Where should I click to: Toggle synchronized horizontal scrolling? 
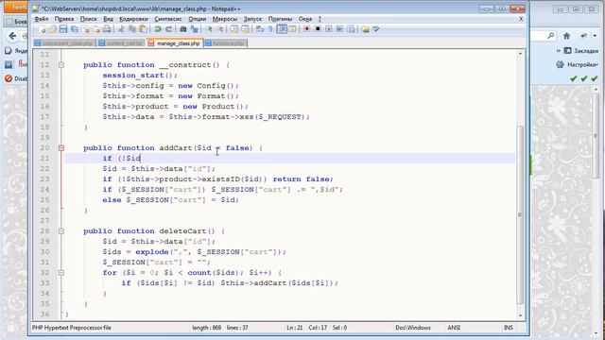click(x=245, y=29)
